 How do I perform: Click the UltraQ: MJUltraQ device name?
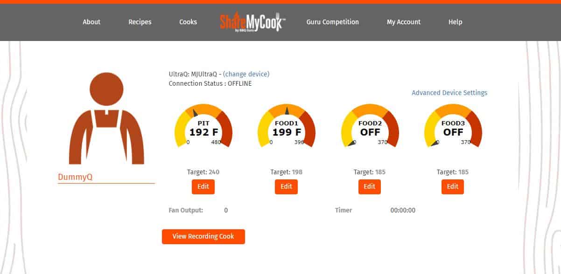click(194, 74)
